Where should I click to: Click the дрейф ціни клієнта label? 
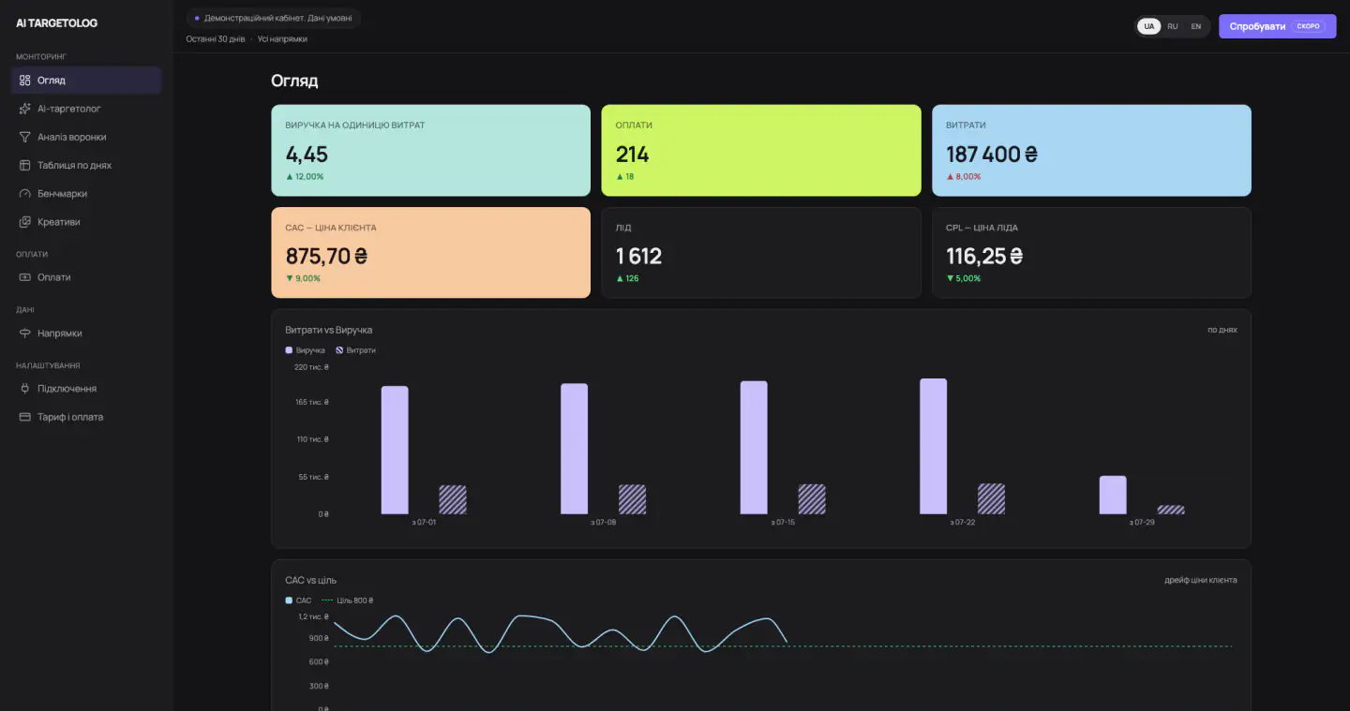[1201, 580]
